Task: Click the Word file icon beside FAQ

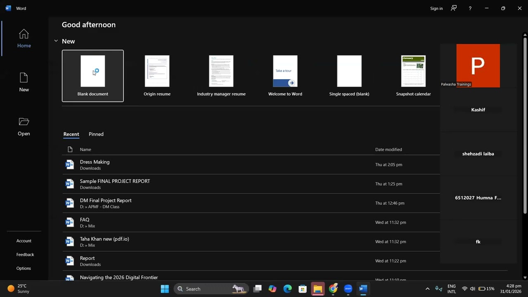Action: coord(70,222)
